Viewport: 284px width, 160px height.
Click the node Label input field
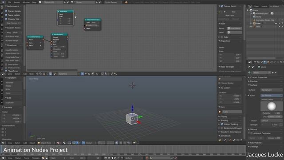tap(234, 32)
